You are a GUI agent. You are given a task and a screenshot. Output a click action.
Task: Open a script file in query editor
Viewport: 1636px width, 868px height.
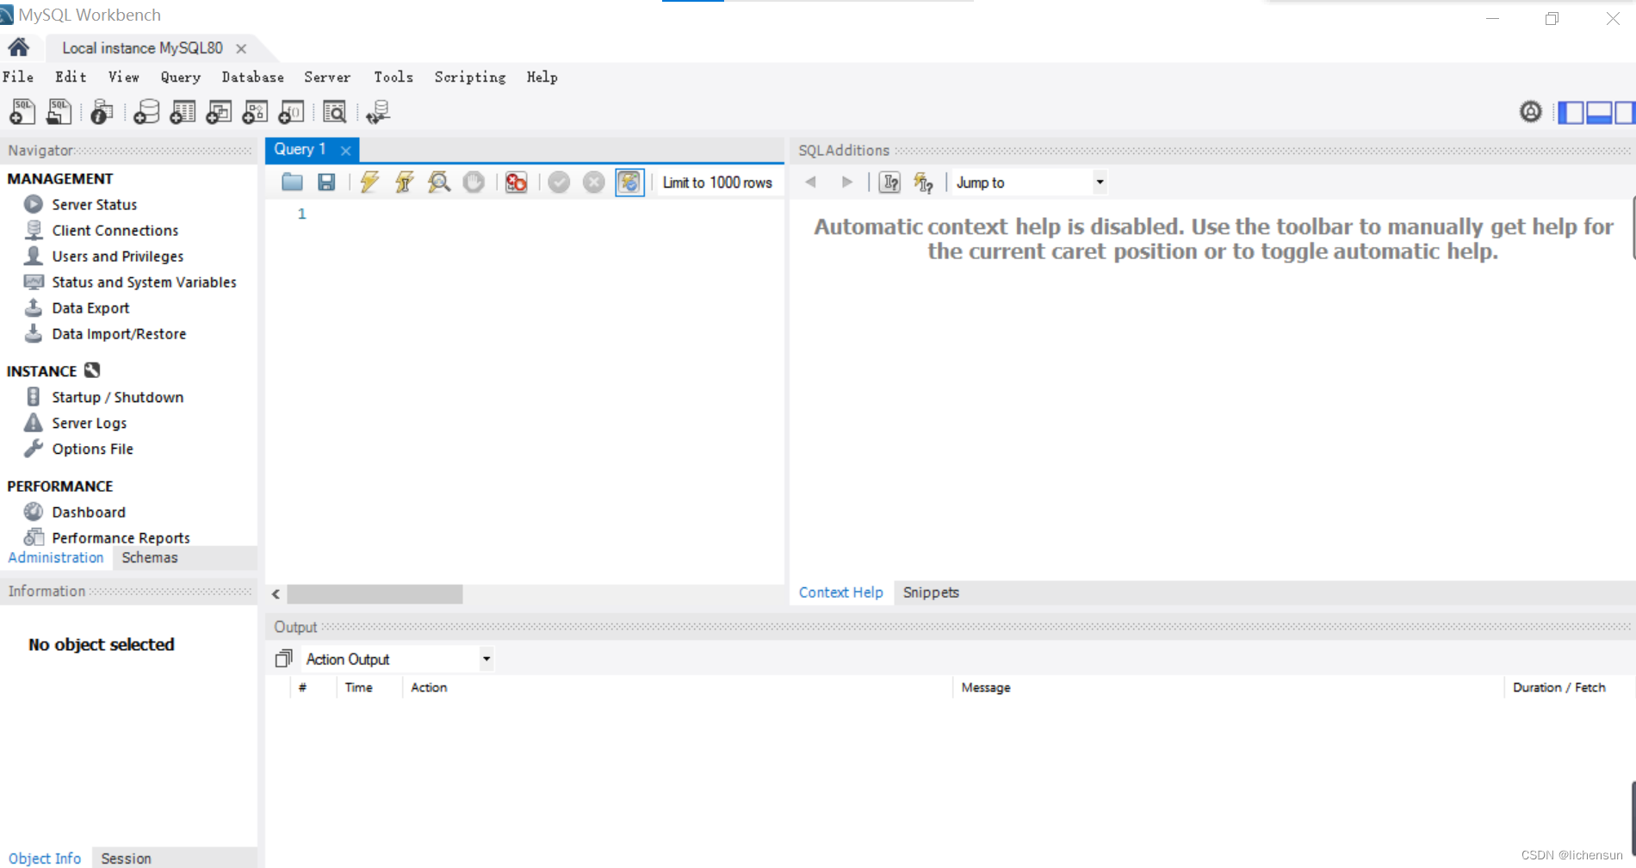tap(292, 182)
